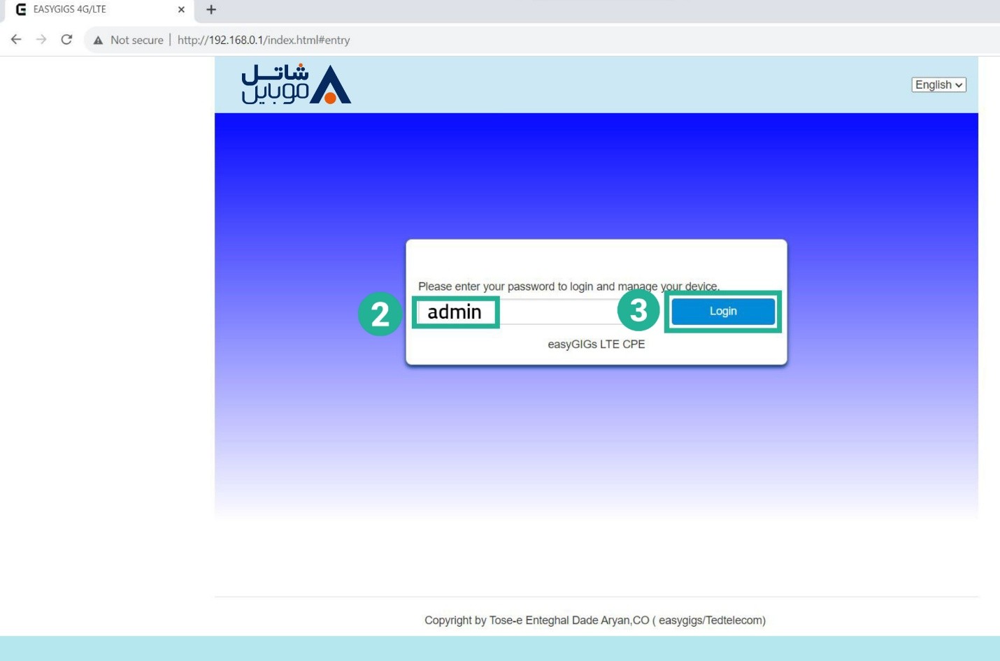This screenshot has height=661, width=1000.
Task: Click the blue Login button
Action: click(723, 312)
